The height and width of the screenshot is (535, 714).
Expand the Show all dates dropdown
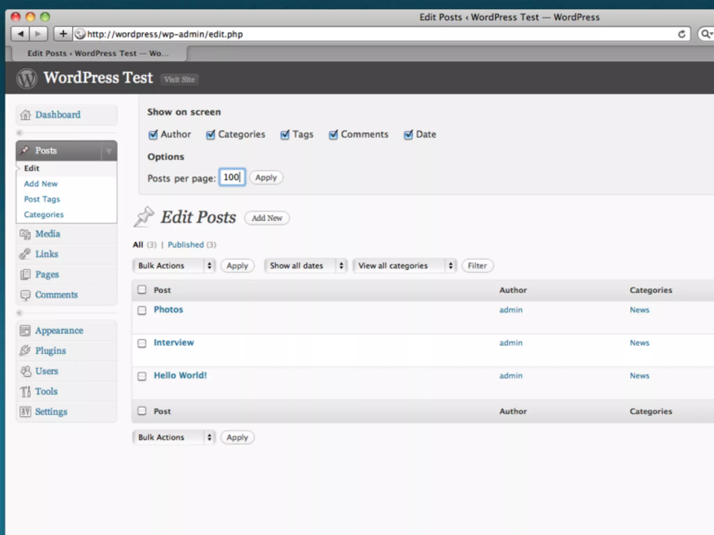[x=305, y=266]
